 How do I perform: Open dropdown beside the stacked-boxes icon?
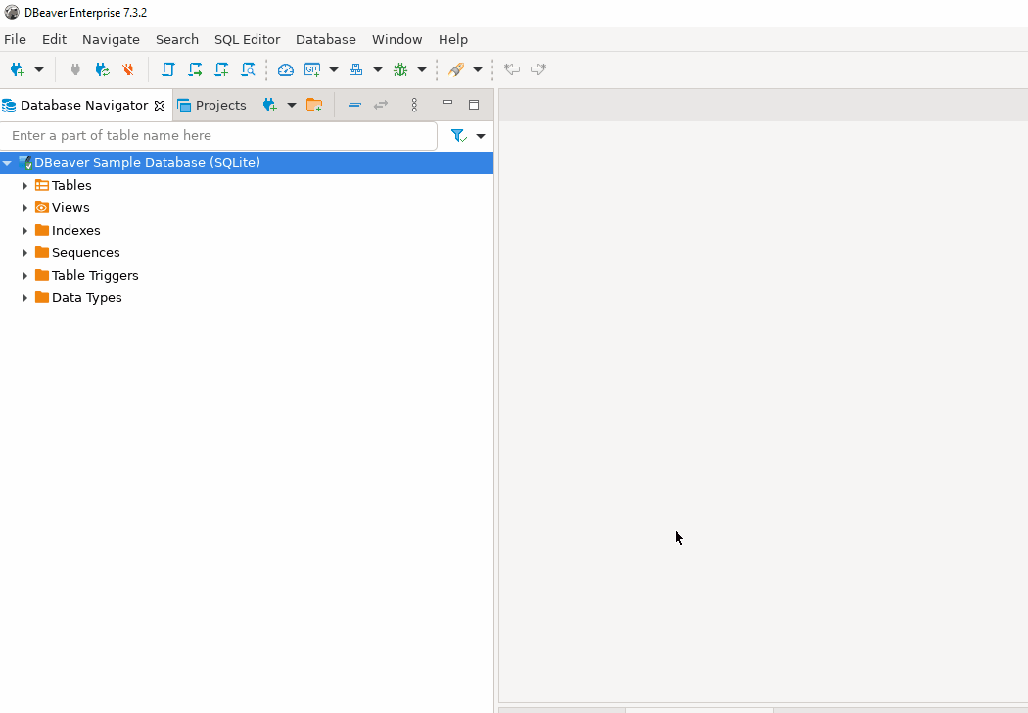(378, 69)
